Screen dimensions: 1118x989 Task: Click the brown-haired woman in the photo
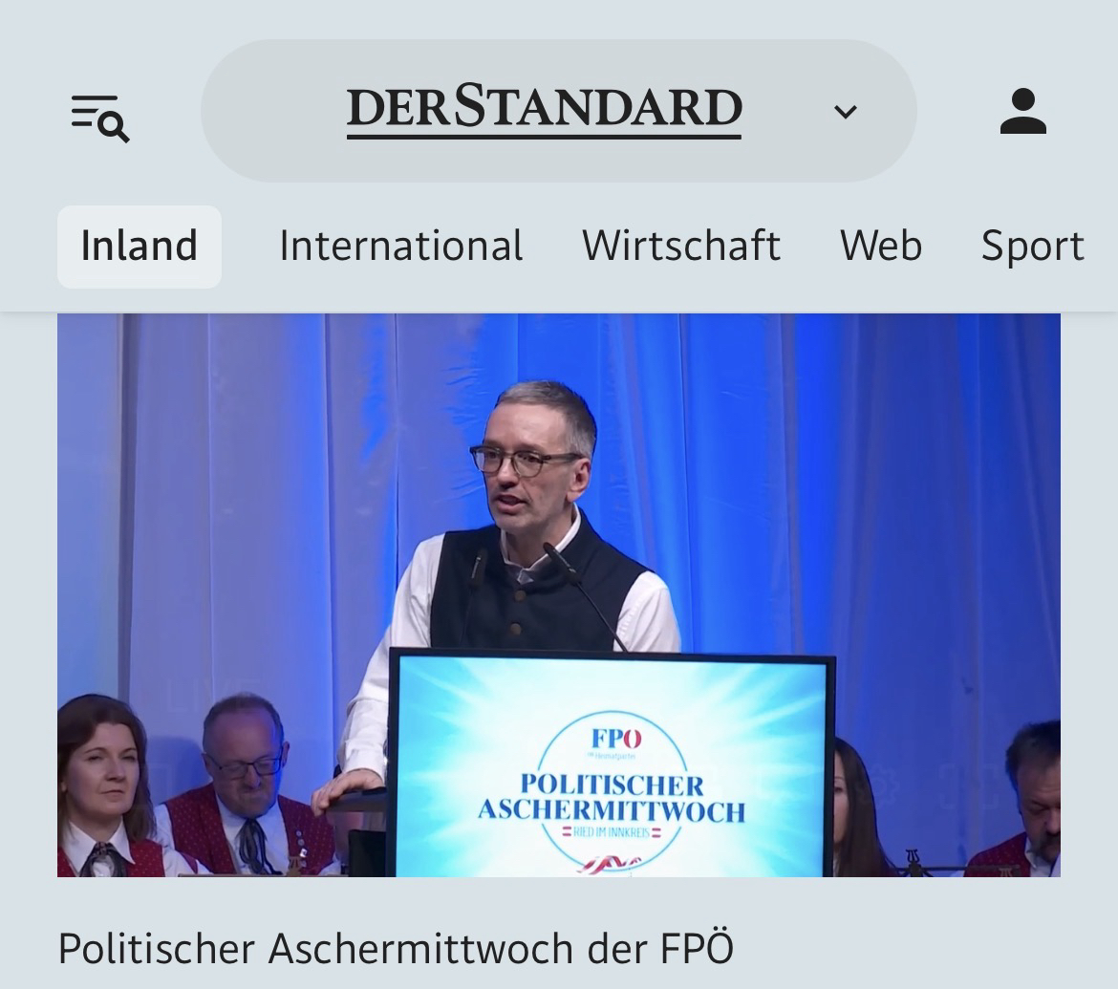[107, 788]
